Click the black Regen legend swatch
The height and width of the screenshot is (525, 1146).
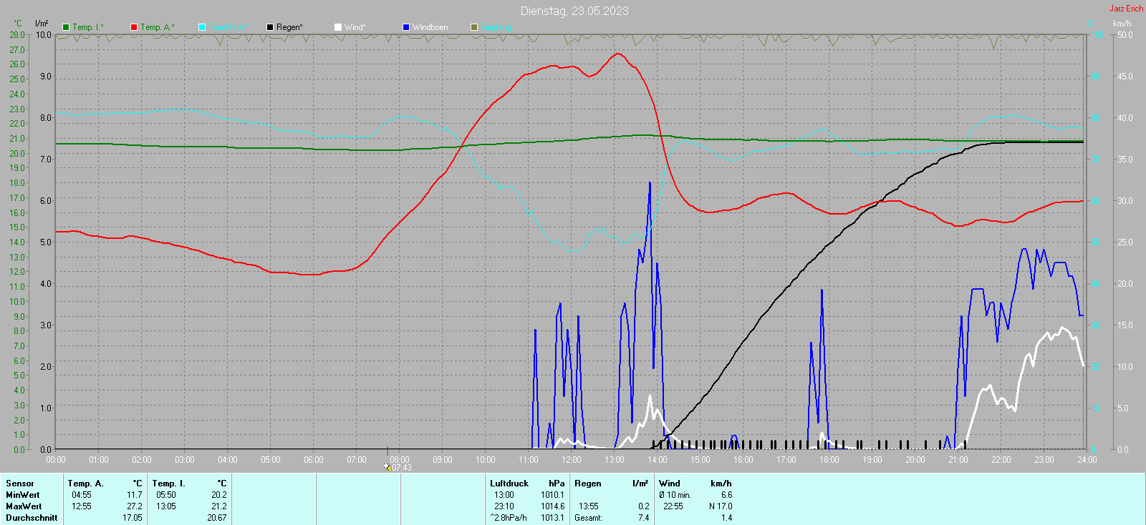pos(270,27)
